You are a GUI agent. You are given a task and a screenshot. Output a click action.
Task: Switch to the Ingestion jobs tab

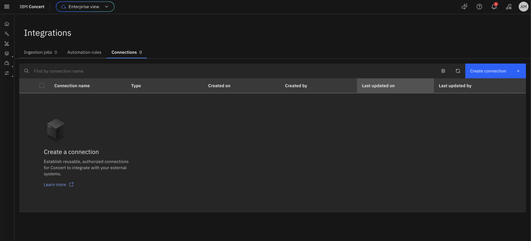point(40,52)
